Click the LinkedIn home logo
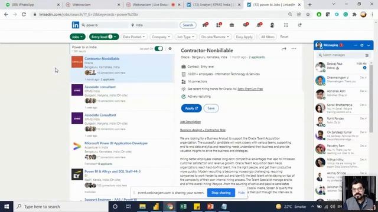Viewport: 378px width, 212px height. (x=75, y=25)
